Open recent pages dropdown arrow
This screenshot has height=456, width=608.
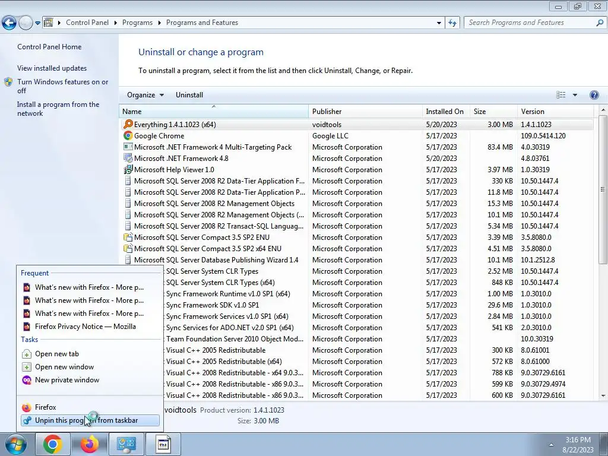(x=37, y=23)
